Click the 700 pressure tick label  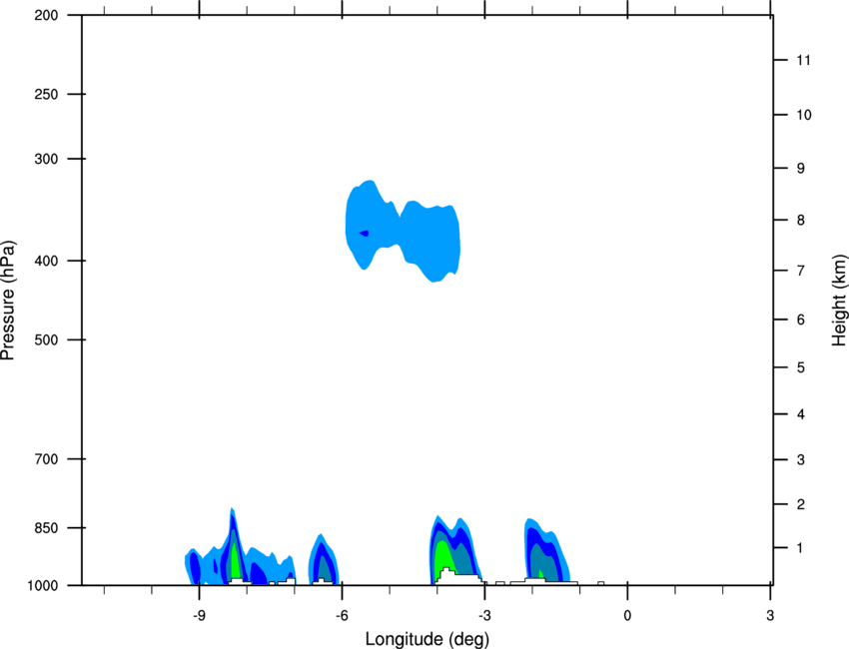point(46,459)
